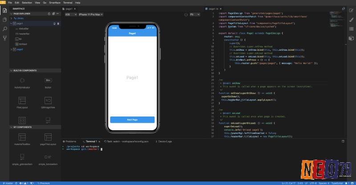Open the Fit zoom dropdown
Image resolution: width=356 pixels, height=185 pixels.
tap(195, 15)
